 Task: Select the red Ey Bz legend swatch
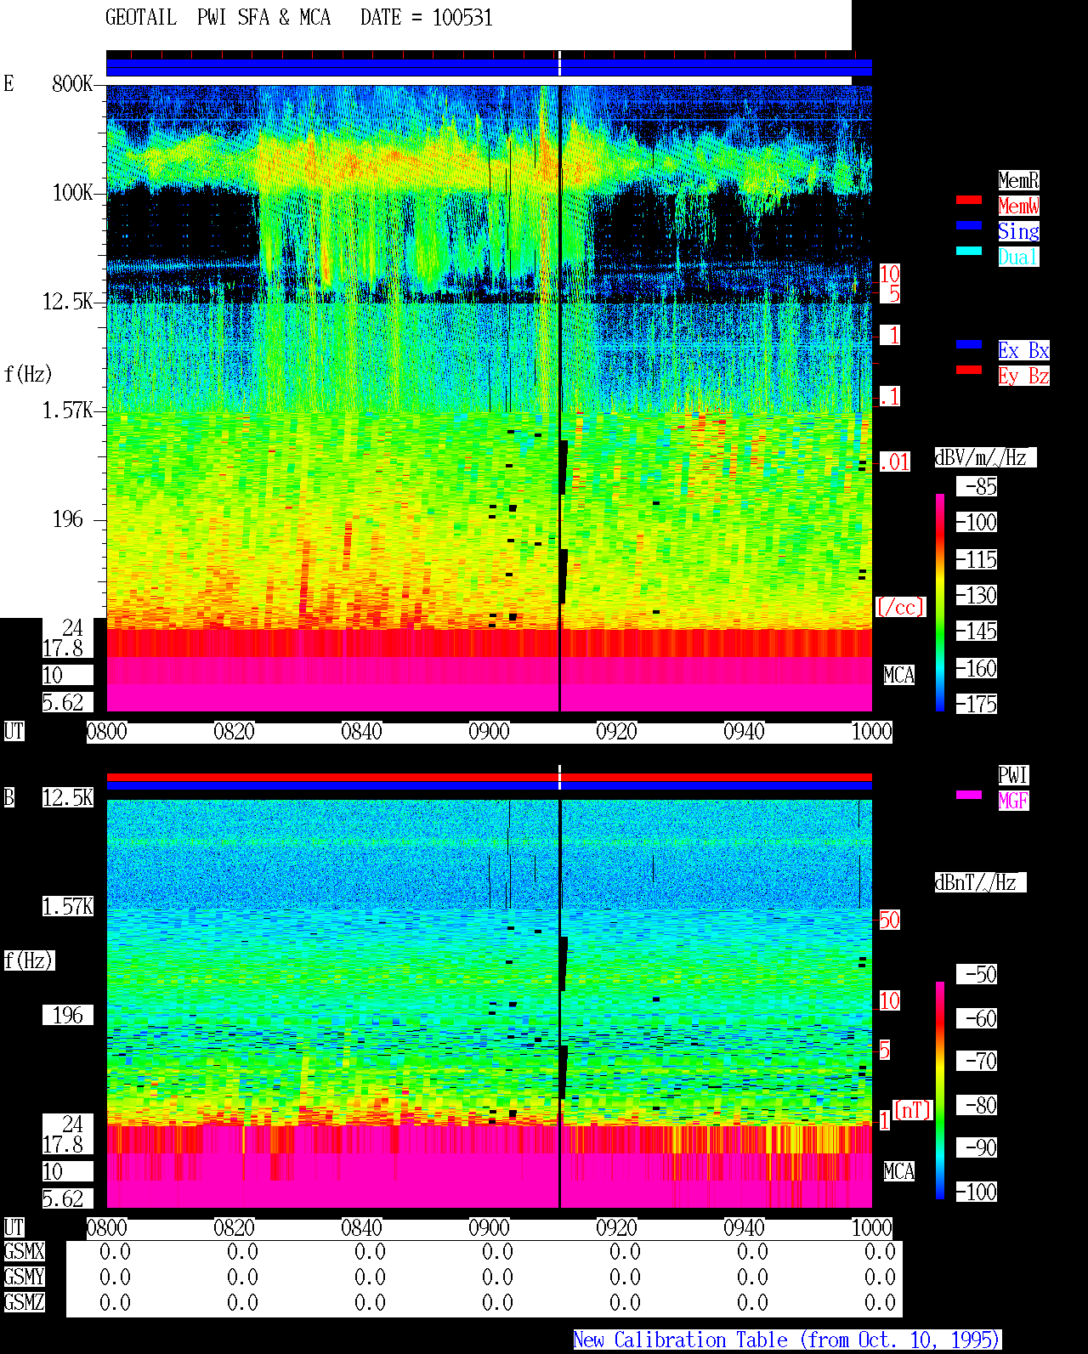coord(969,370)
